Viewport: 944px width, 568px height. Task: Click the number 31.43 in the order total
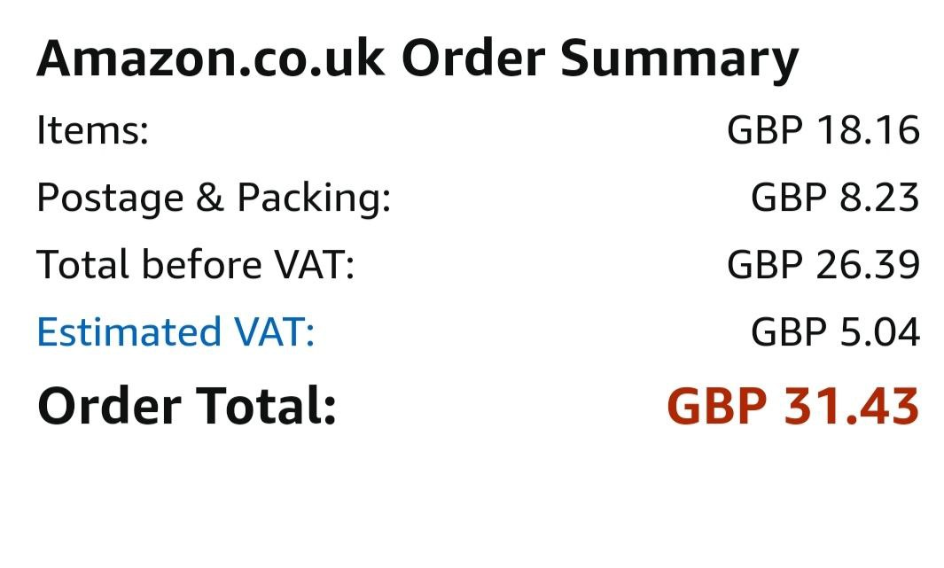pyautogui.click(x=851, y=406)
